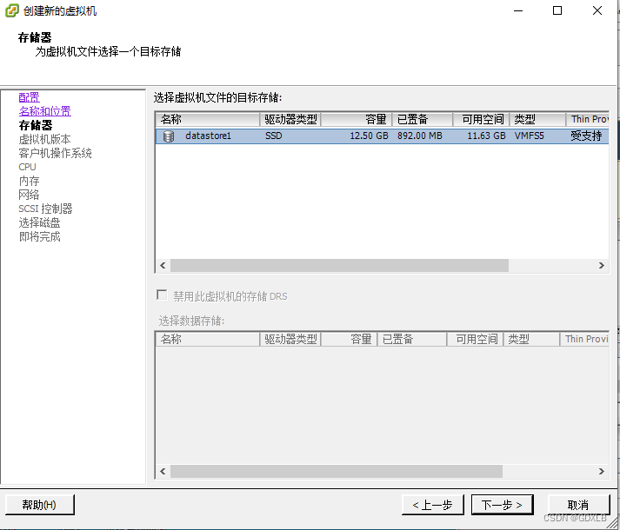Click the VMware wizard title bar icon
This screenshot has width=620, height=530.
point(11,10)
